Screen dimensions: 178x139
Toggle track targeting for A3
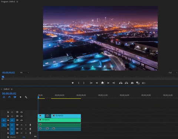[12, 133]
